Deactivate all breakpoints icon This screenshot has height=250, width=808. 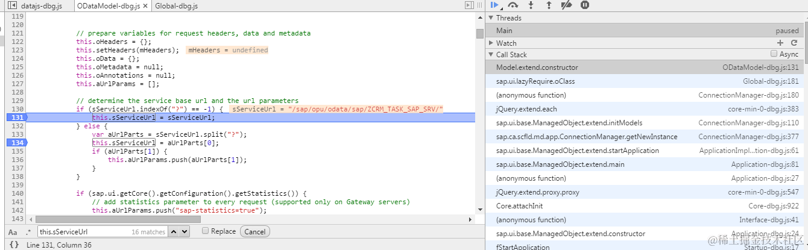(566, 5)
